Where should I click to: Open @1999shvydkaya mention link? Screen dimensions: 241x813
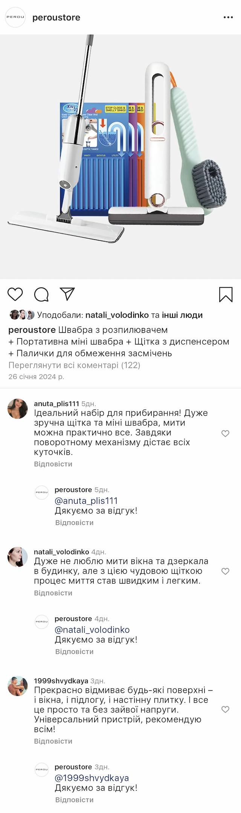[92, 778]
